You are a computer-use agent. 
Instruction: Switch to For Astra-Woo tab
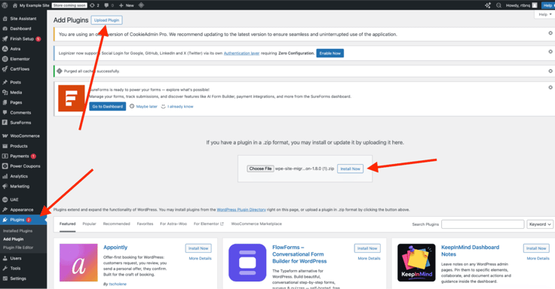pos(173,224)
